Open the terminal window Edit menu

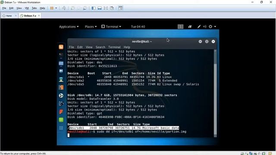pos(80,47)
